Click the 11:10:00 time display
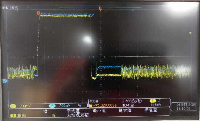 tap(183, 109)
